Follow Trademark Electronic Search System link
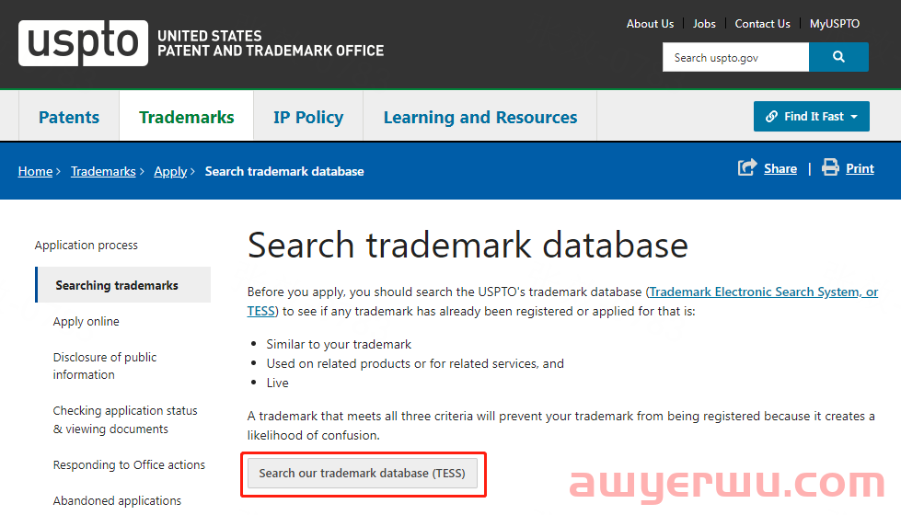Image resolution: width=901 pixels, height=515 pixels. pyautogui.click(x=764, y=292)
